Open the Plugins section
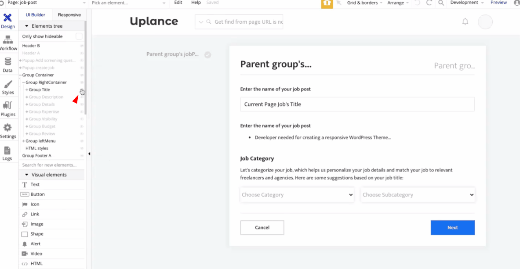 (x=7, y=109)
